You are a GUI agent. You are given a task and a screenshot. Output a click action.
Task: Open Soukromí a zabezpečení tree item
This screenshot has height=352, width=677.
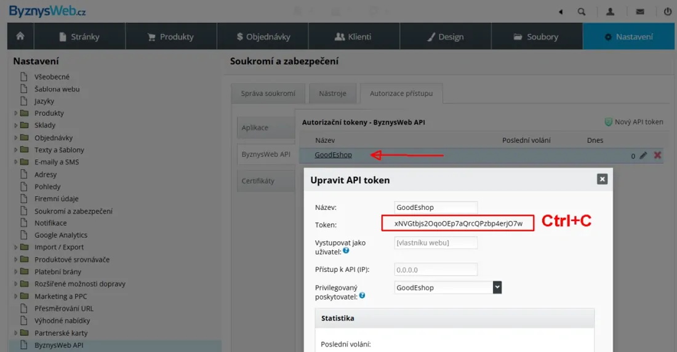point(73,211)
